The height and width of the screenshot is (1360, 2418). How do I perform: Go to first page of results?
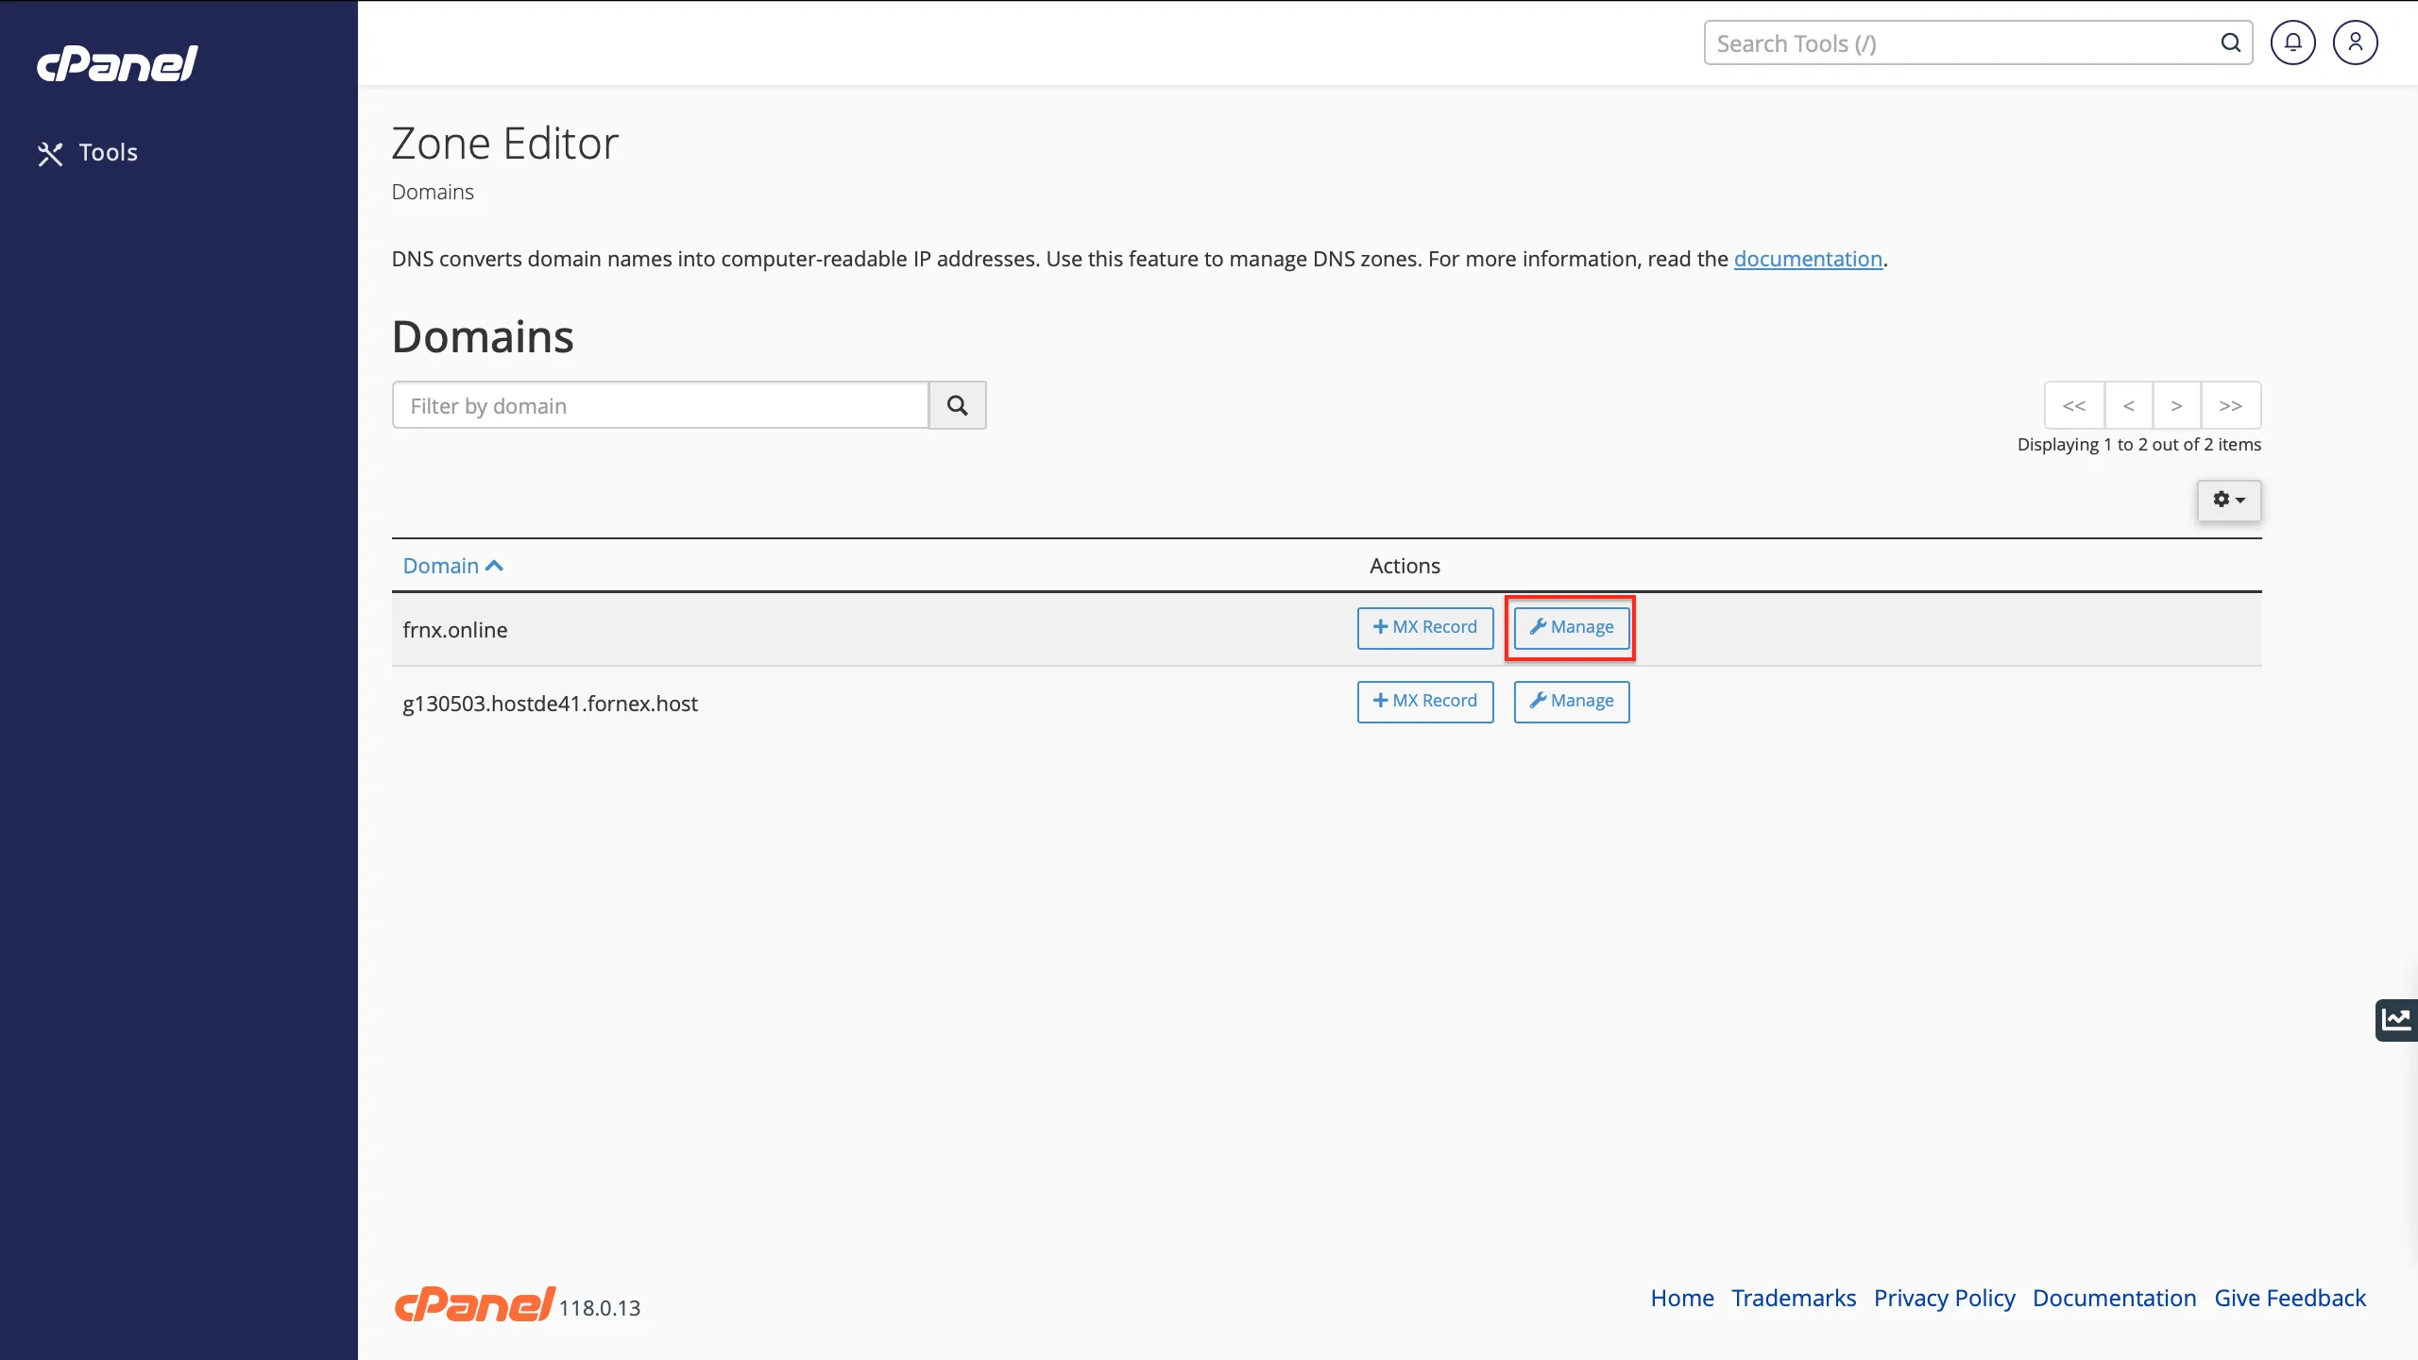[2073, 405]
